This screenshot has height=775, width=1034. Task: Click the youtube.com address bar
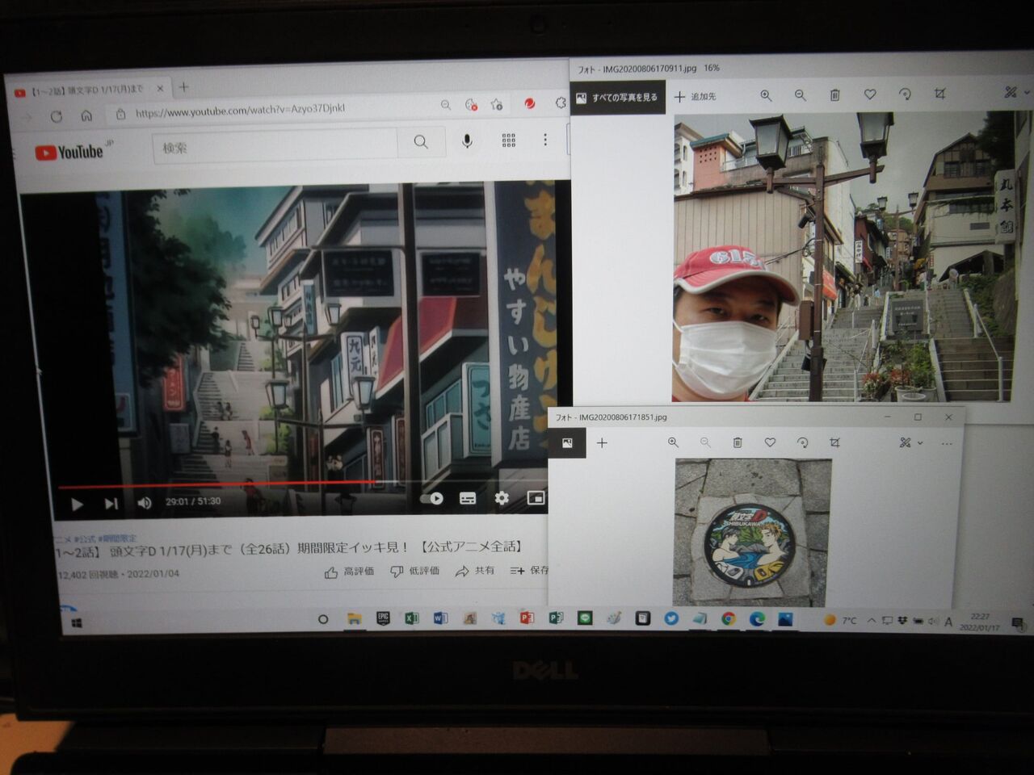pos(240,110)
